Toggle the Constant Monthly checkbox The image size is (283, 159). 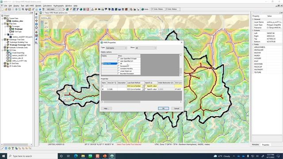click(119, 69)
